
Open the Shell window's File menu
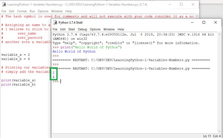(55, 29)
